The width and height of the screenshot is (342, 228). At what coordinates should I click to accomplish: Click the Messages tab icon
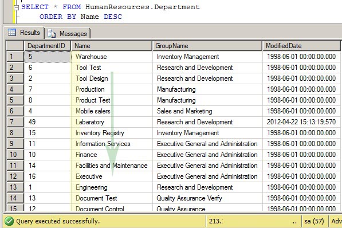pyautogui.click(x=52, y=33)
